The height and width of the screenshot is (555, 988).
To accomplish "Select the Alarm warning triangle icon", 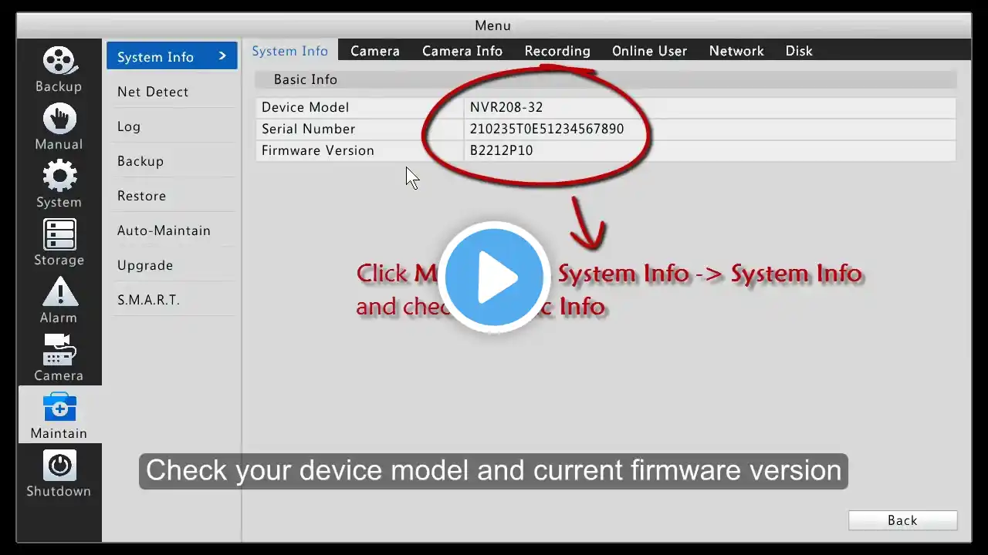I will pos(59,292).
